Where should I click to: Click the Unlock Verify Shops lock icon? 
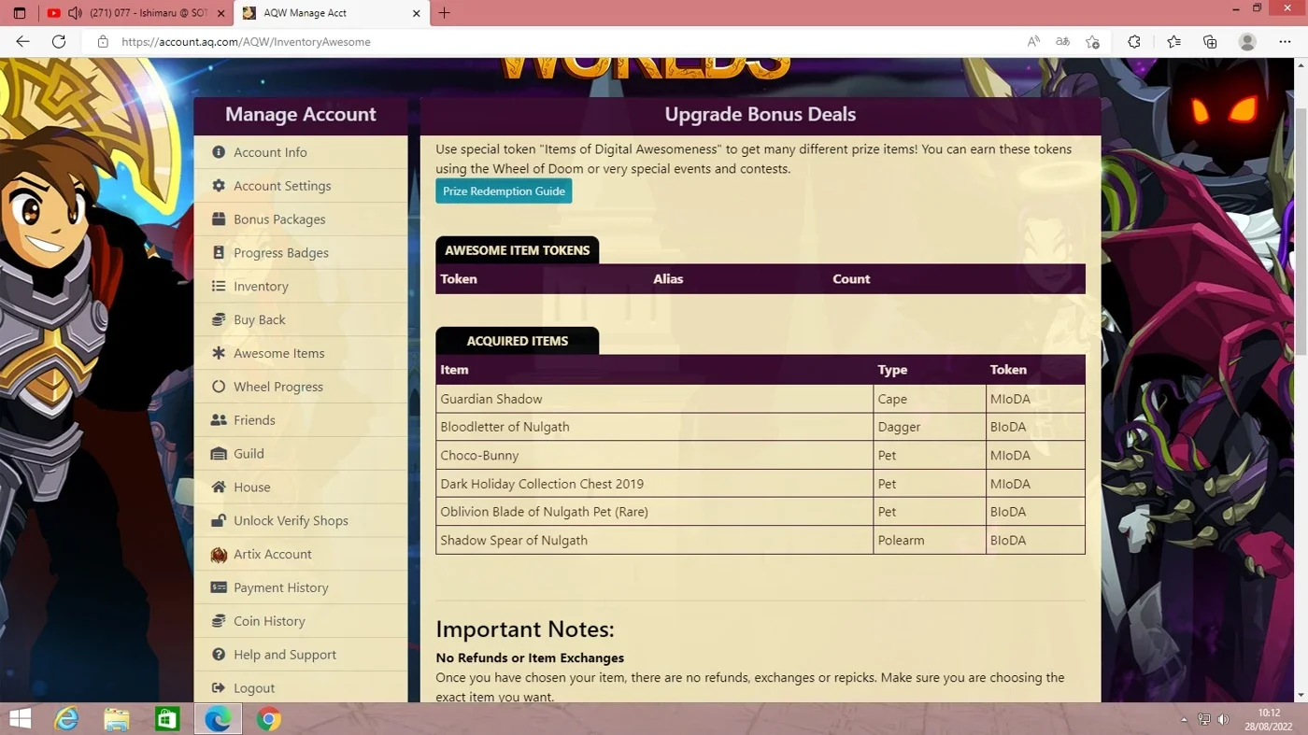click(219, 520)
